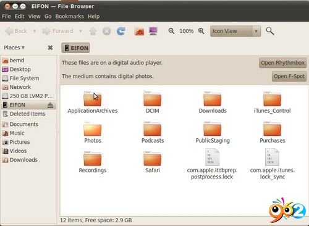Click the Search magnifier icon

tap(270, 31)
